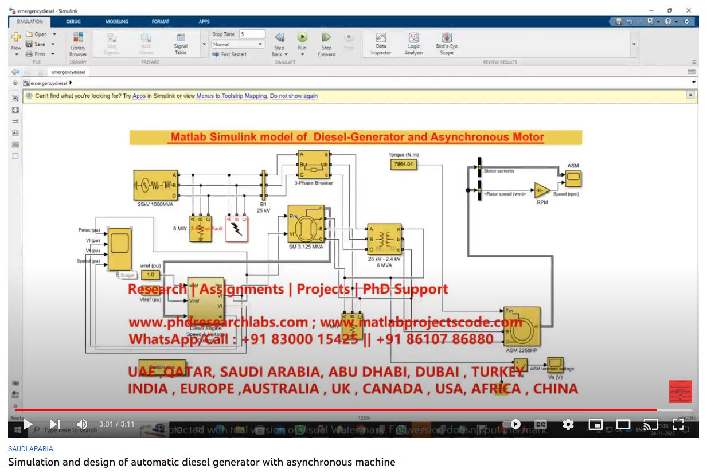Switch to the FORMAT ribbon tab
707x473 pixels.
point(161,21)
